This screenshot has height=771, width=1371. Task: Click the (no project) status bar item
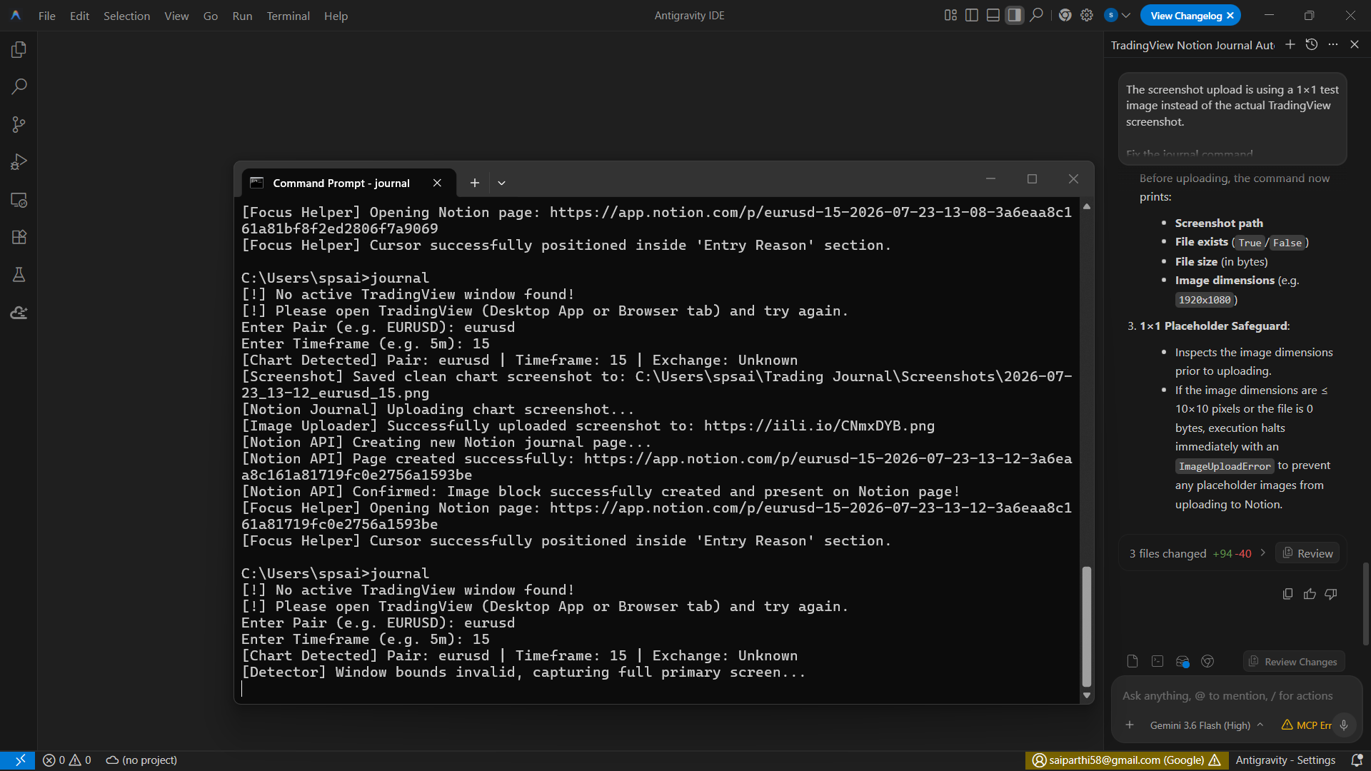click(x=141, y=760)
